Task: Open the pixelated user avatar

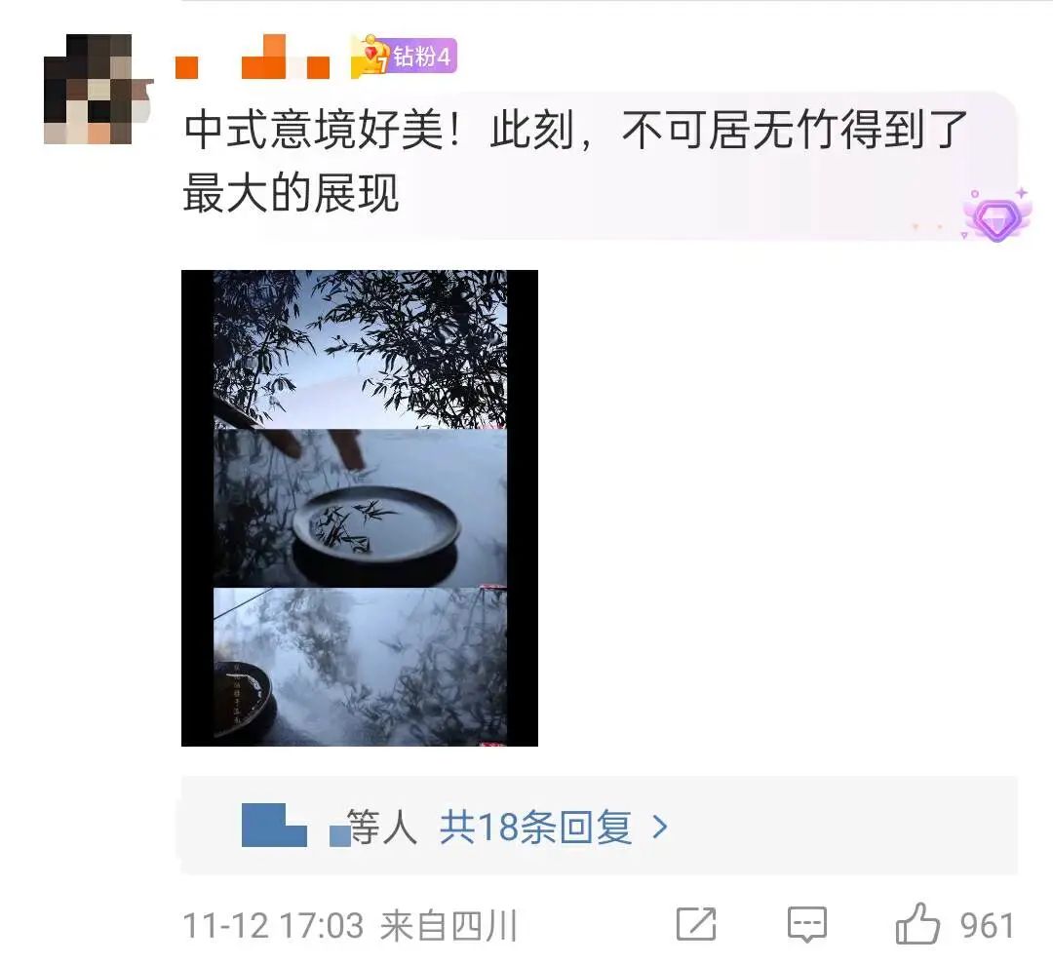Action: (98, 89)
